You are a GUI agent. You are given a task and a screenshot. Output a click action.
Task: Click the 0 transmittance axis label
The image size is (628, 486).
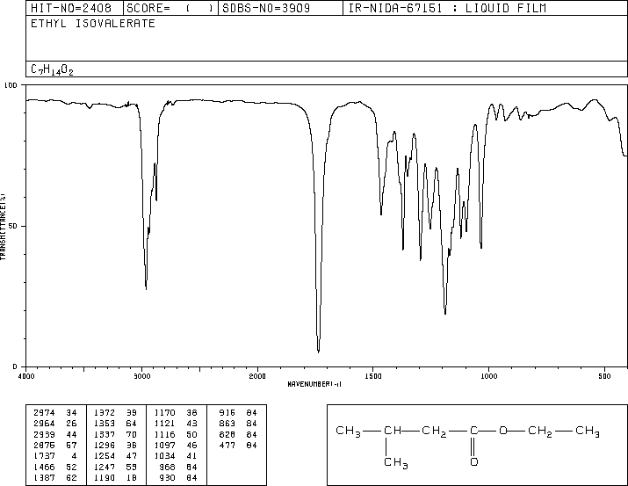tap(15, 366)
